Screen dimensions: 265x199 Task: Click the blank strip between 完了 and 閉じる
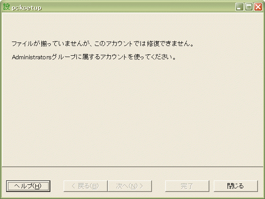click(212, 186)
